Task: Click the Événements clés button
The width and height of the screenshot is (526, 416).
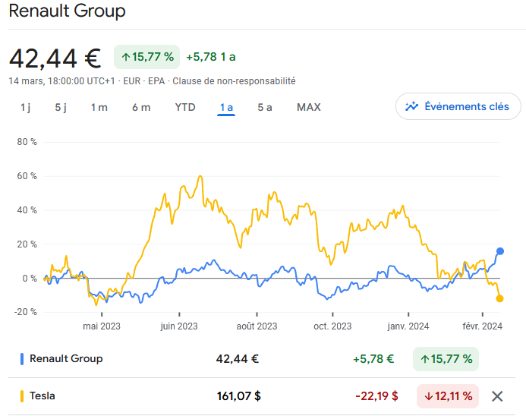Action: point(458,107)
